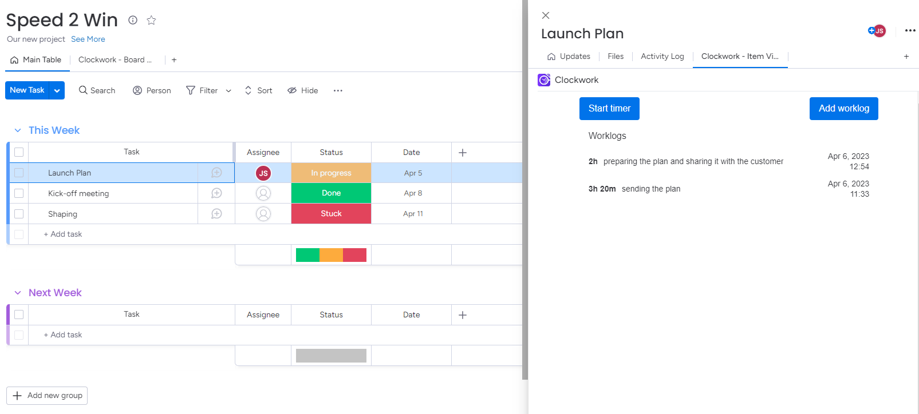Close the Launch Plan side panel
Screen dimensions: 919x414
[546, 15]
